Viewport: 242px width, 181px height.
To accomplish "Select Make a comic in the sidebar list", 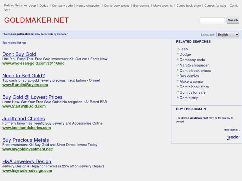I will click(x=191, y=81).
